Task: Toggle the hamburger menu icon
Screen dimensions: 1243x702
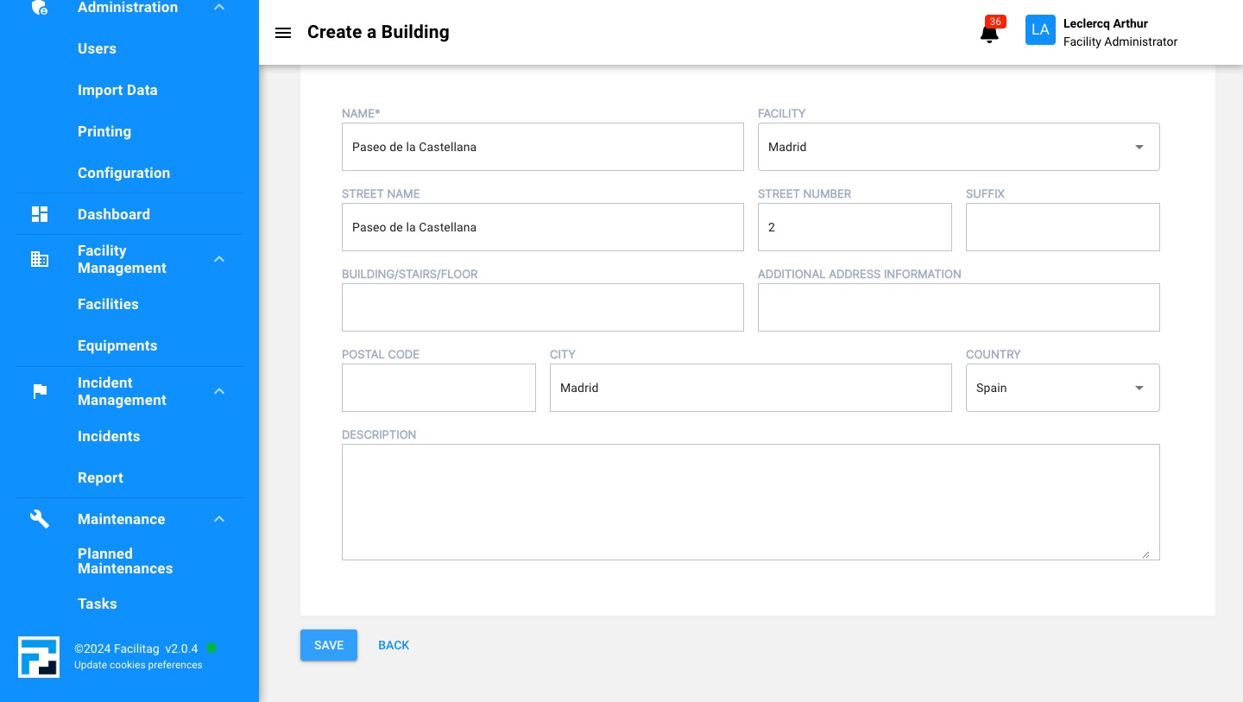Action: [282, 33]
